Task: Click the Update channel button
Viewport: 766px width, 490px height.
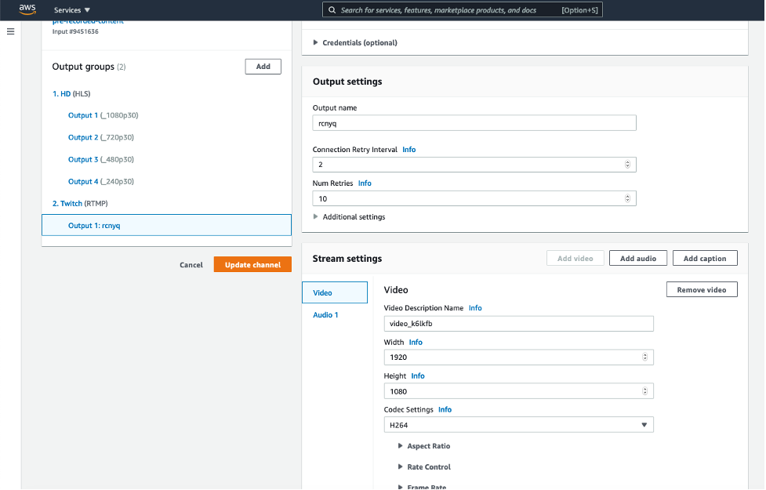Action: coord(252,264)
